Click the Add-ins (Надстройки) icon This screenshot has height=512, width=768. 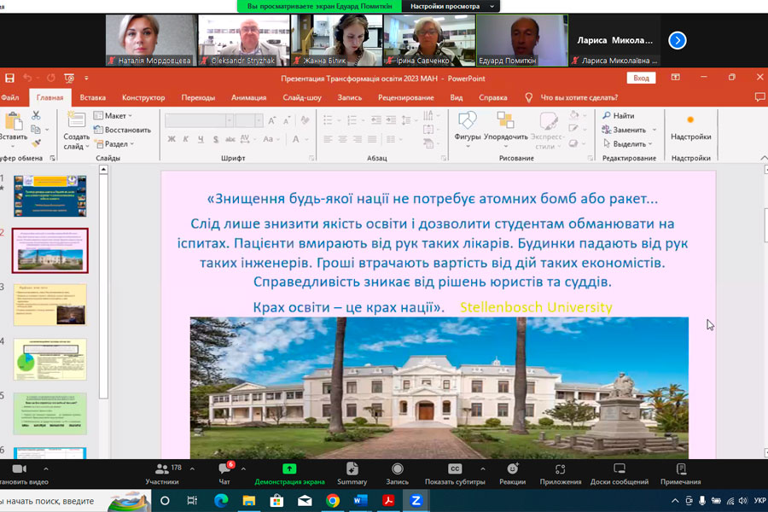690,120
